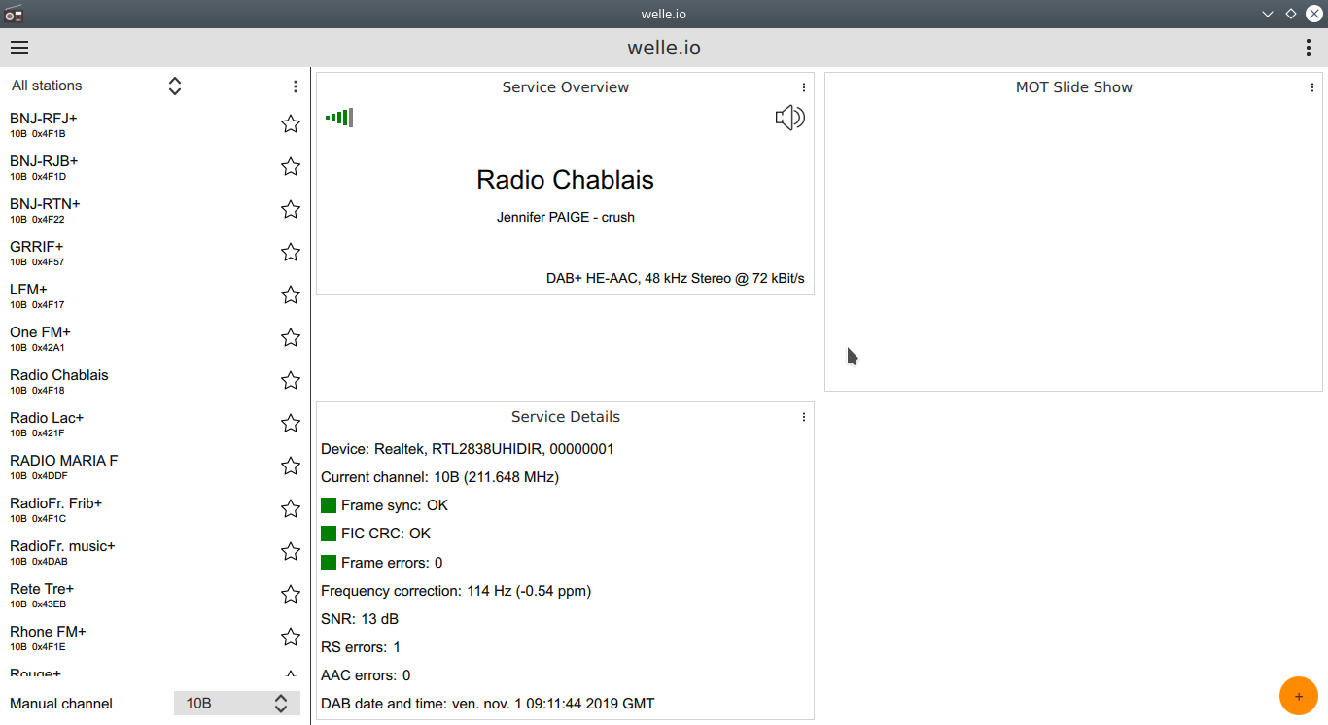This screenshot has width=1328, height=725.
Task: Open Service Details panel options menu
Action: coord(804,417)
